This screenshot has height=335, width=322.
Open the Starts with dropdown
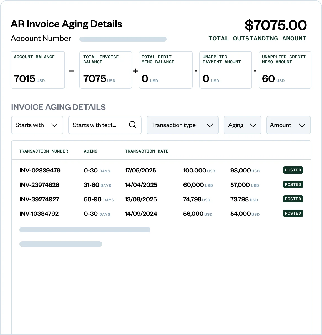click(x=37, y=125)
